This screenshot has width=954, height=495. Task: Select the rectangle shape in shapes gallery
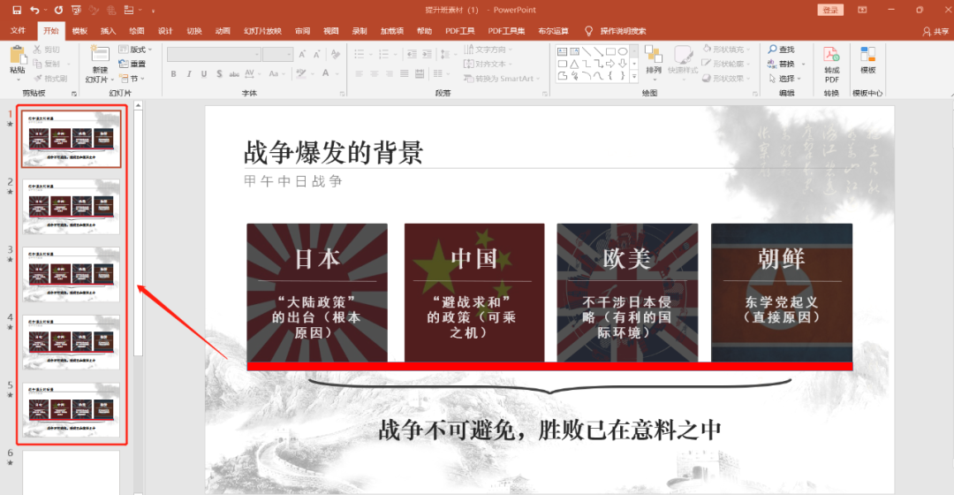click(x=610, y=52)
